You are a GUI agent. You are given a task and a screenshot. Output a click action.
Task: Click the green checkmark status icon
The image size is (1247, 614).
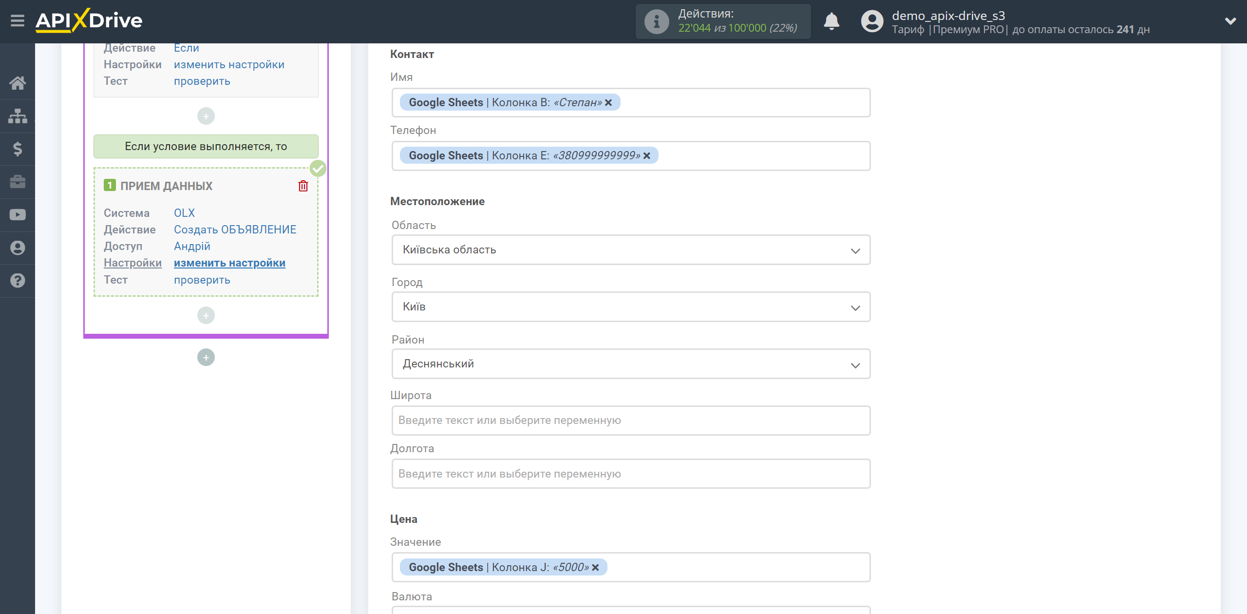(x=318, y=169)
